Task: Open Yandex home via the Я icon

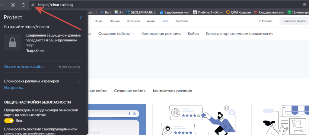Action: coord(13,5)
